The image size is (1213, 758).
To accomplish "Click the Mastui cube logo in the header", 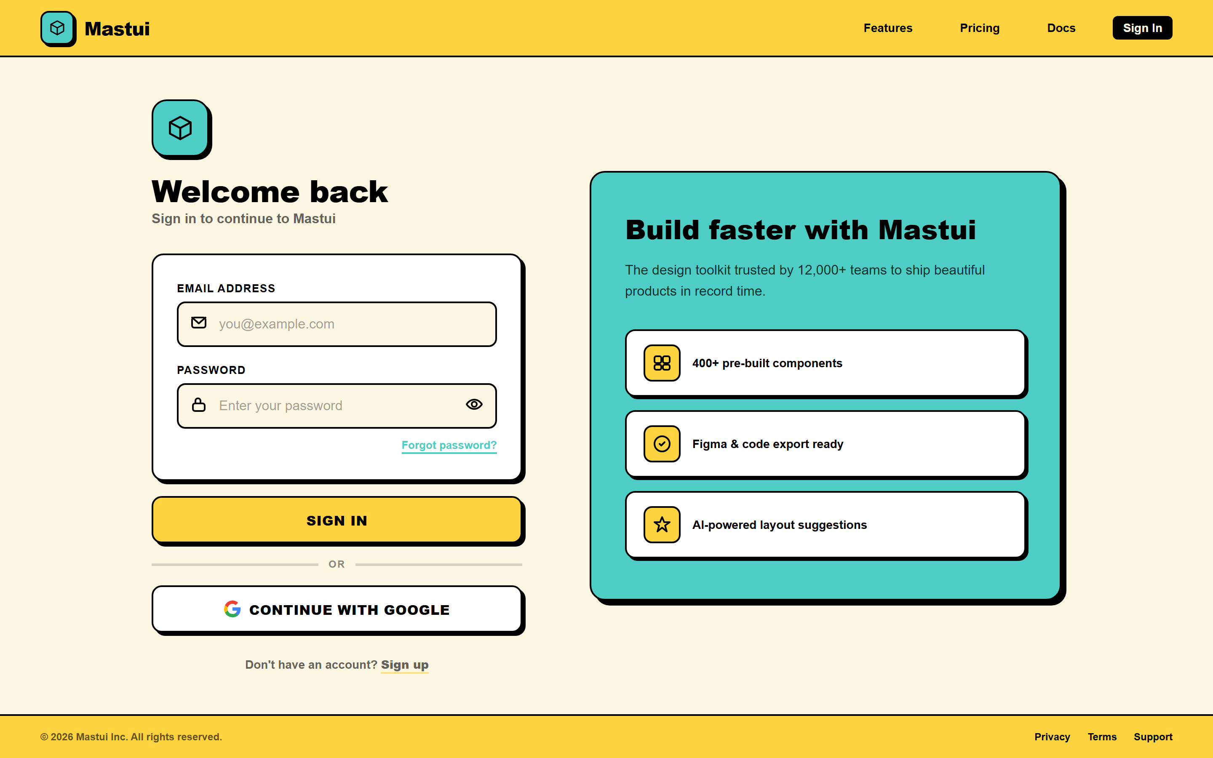I will pos(58,28).
